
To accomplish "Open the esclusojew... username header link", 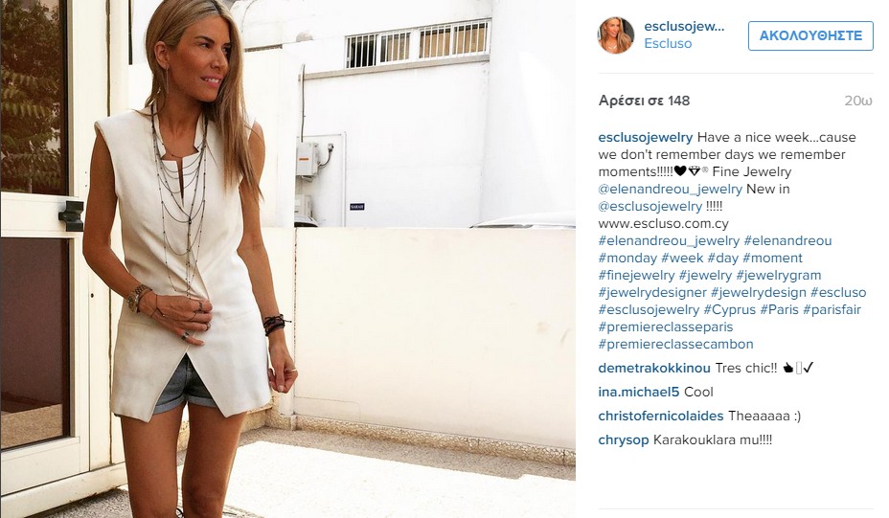I will point(684,26).
